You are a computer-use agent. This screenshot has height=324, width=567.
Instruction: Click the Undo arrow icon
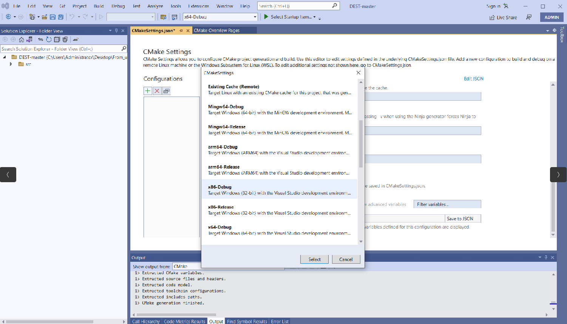coord(72,17)
